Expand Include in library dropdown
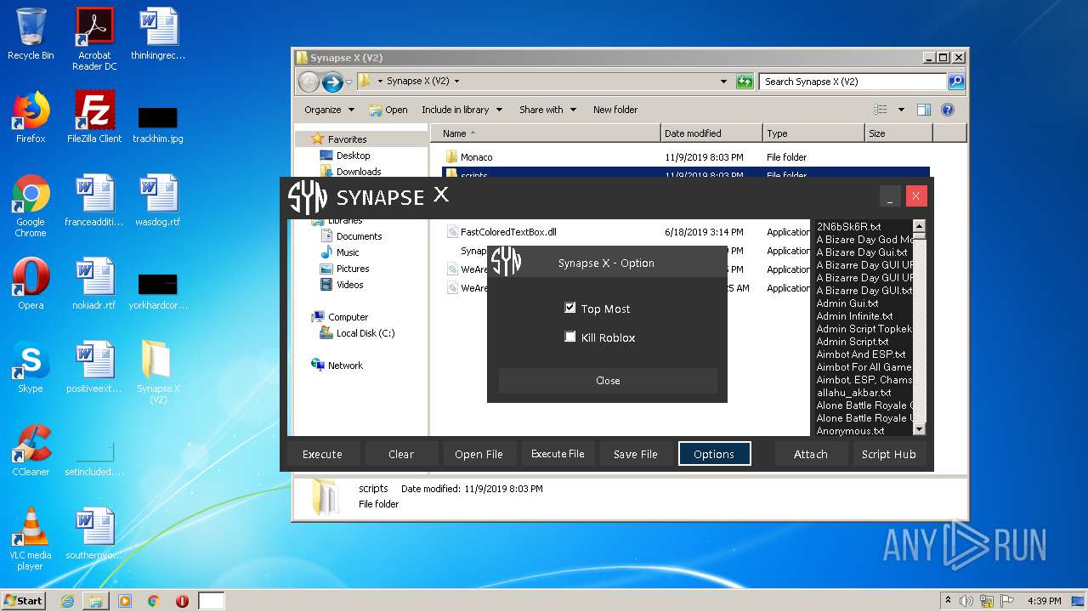The image size is (1088, 612). click(462, 110)
